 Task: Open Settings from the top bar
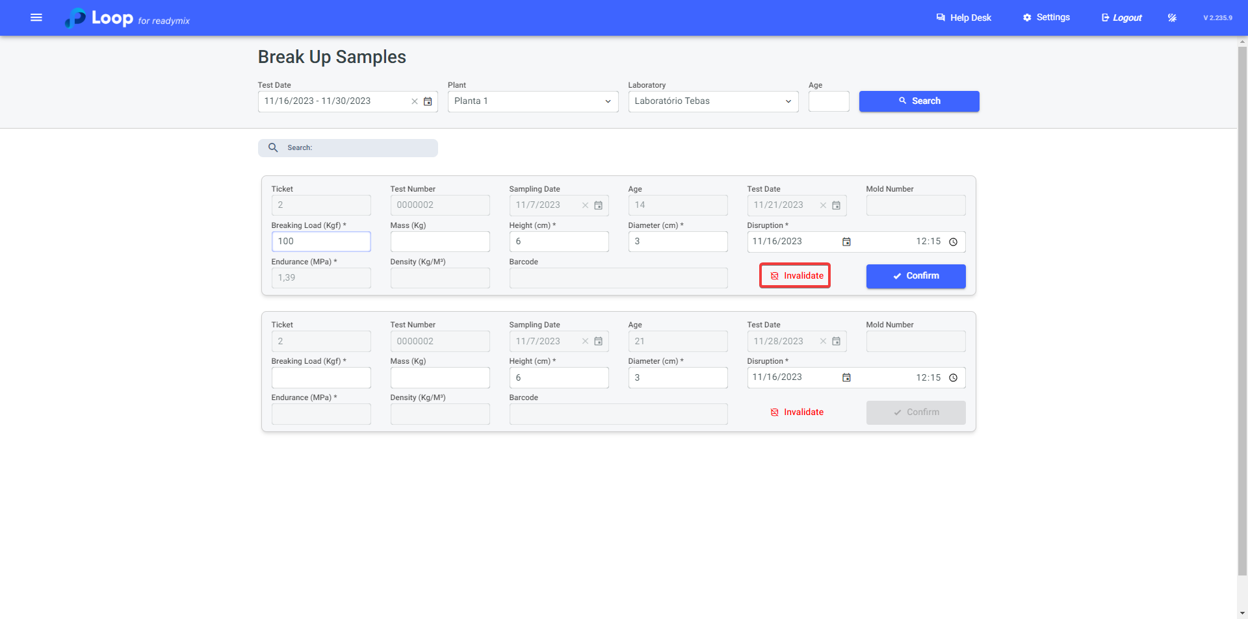click(x=1046, y=18)
